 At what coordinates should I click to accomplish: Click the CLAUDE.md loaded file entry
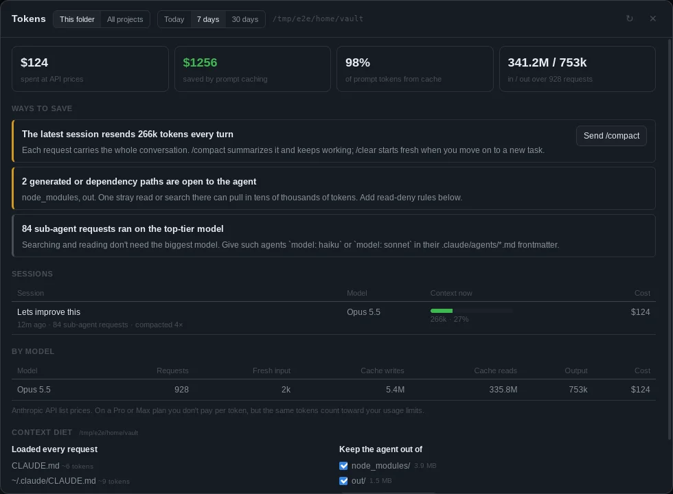tap(52, 466)
